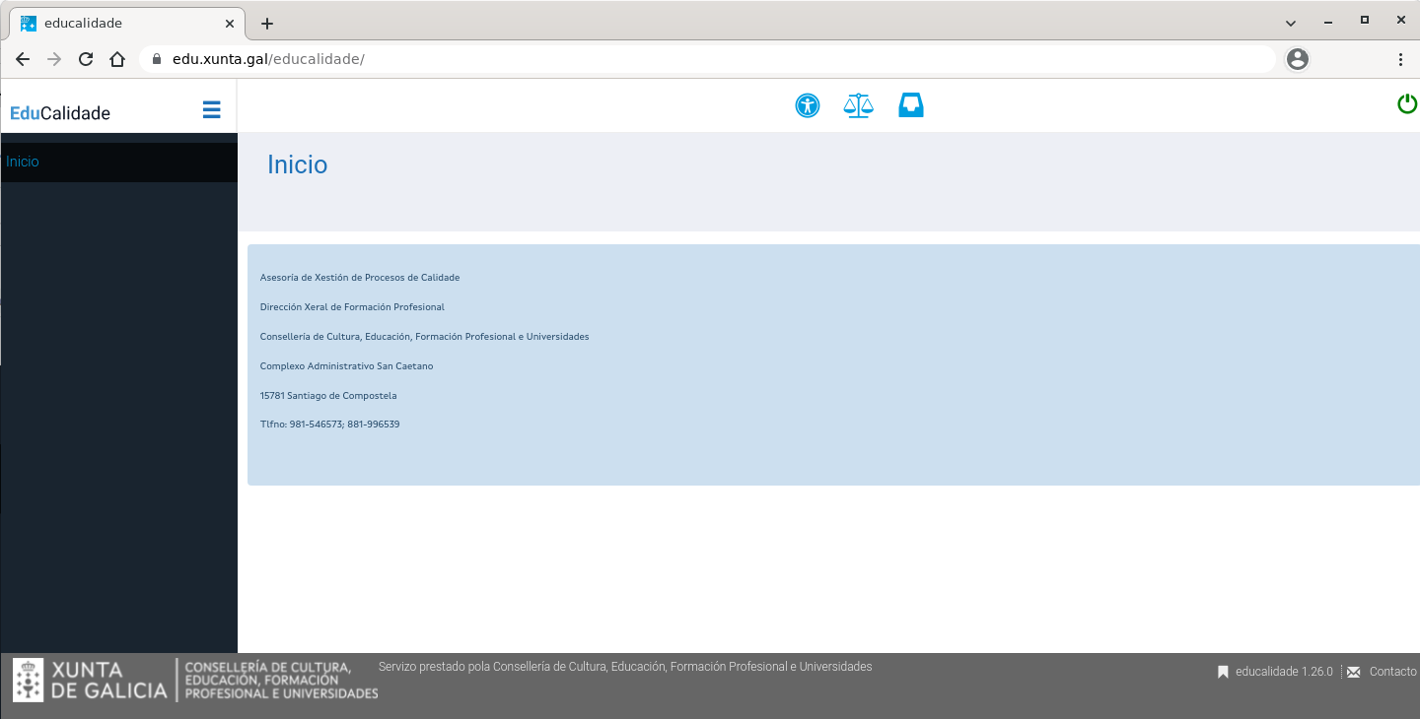This screenshot has width=1420, height=719.
Task: Click the Xunta de Galicia logo
Action: (x=91, y=680)
